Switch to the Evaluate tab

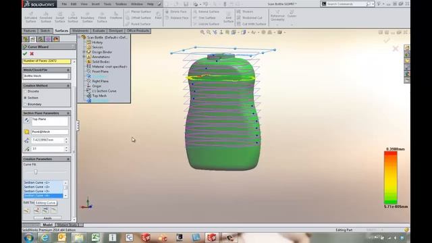[99, 31]
